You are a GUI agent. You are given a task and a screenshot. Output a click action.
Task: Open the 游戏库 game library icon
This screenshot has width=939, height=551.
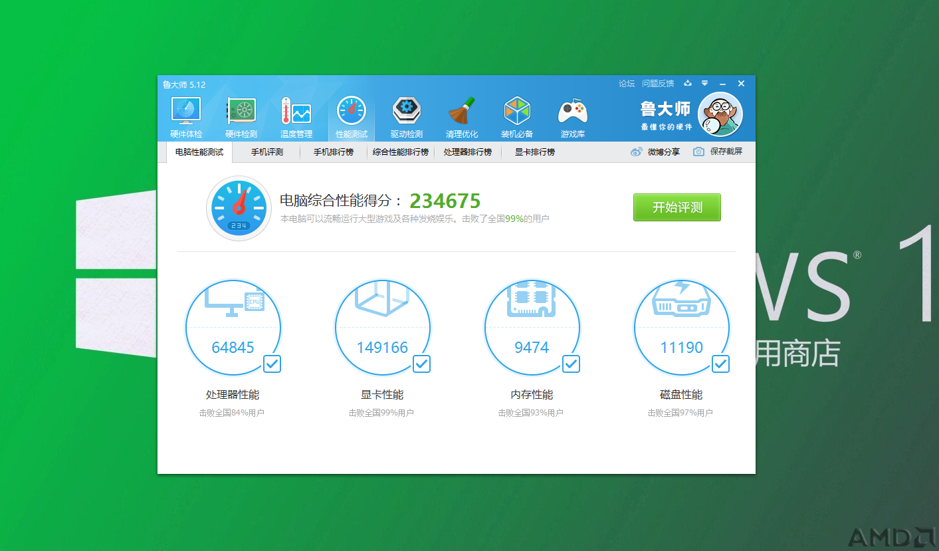[572, 117]
